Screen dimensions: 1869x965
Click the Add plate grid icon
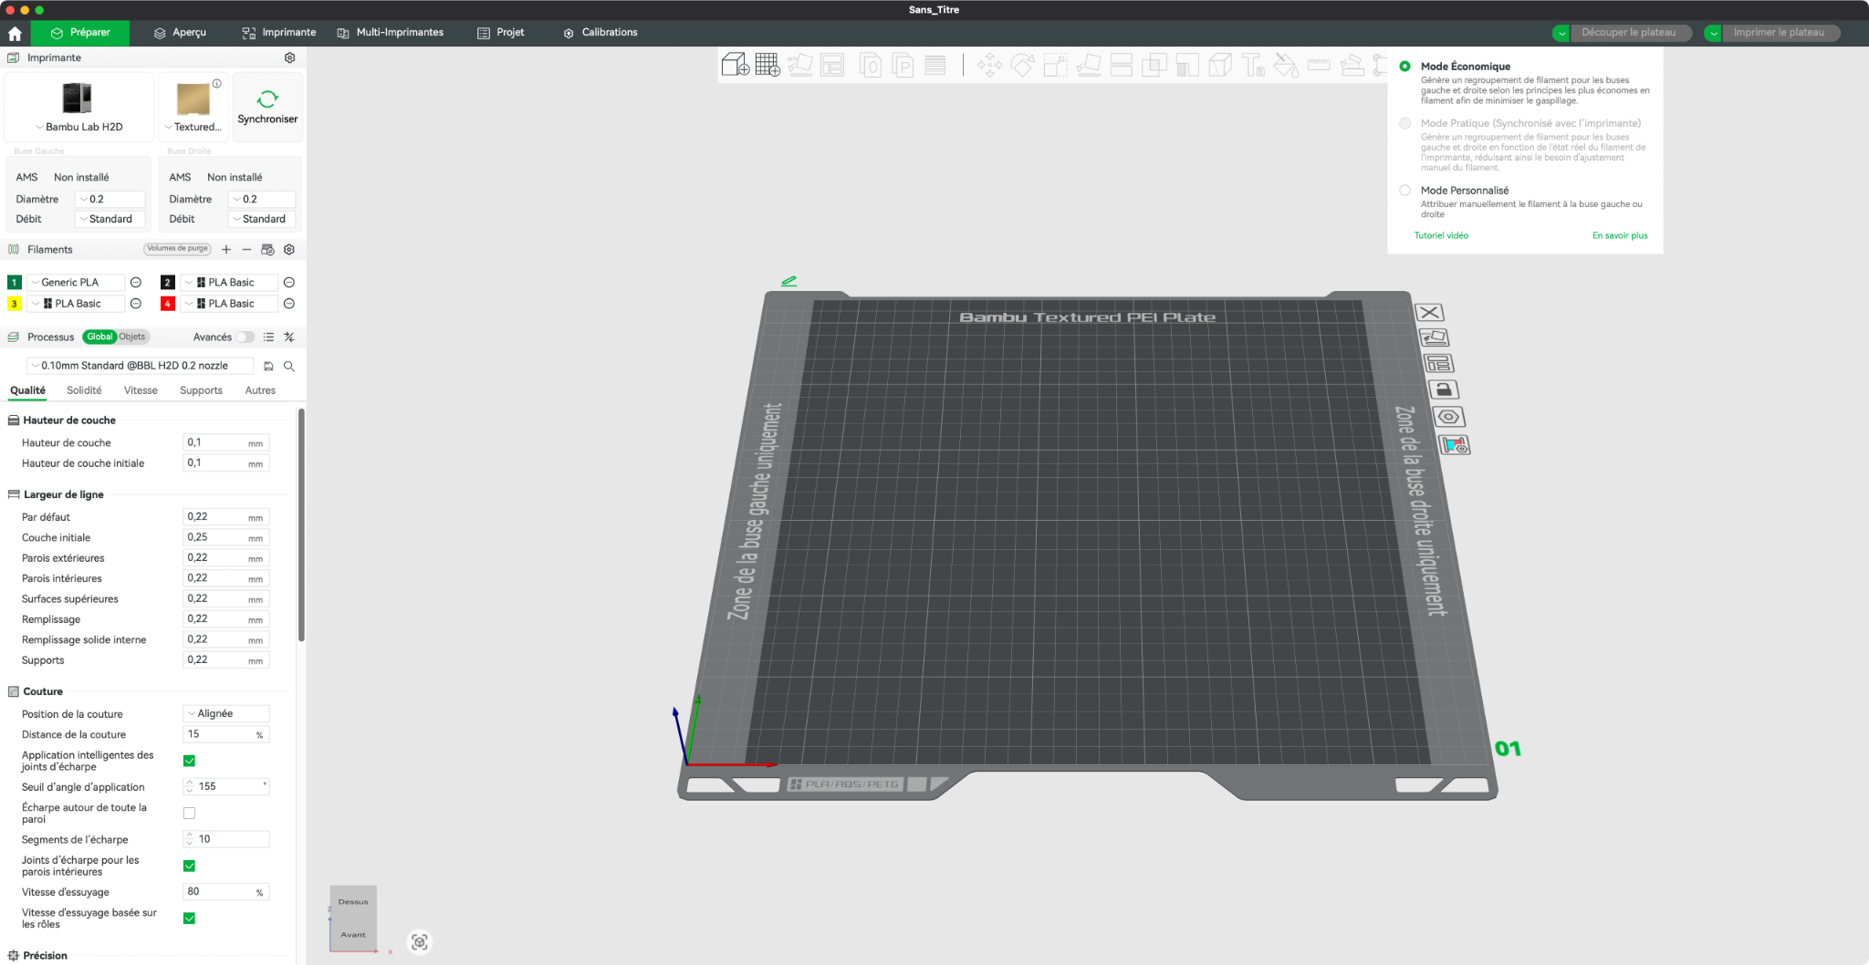point(767,65)
